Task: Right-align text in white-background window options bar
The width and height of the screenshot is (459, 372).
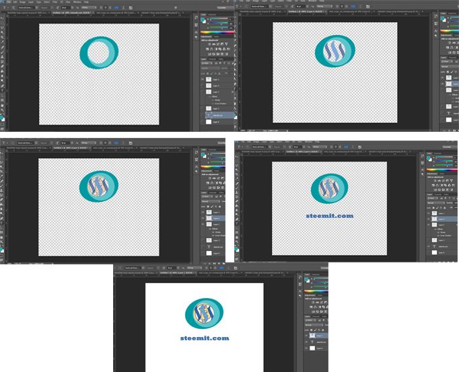Action: tap(215, 268)
